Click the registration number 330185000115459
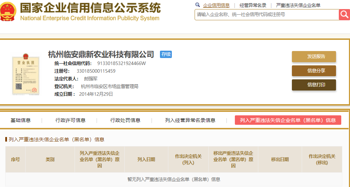Image resolution: width=350 pixels, height=187 pixels. point(96,71)
